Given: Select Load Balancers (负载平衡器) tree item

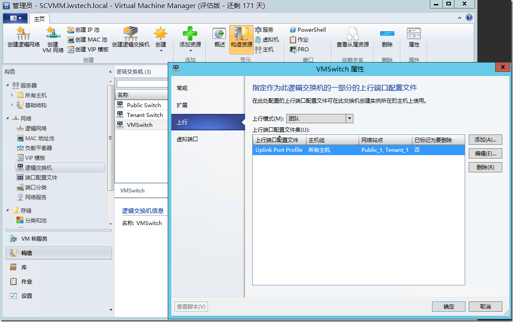Looking at the screenshot, I should (34, 148).
